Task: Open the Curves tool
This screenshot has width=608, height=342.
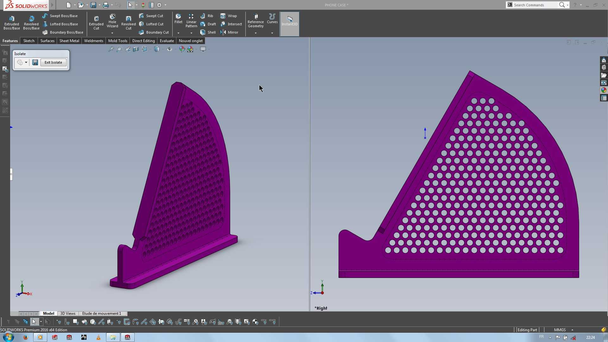Action: [x=272, y=19]
